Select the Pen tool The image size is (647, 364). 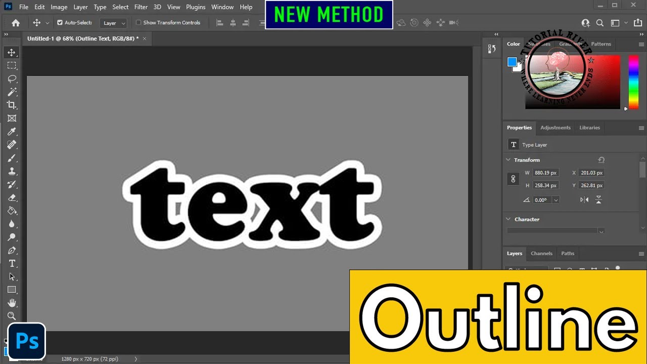click(12, 250)
